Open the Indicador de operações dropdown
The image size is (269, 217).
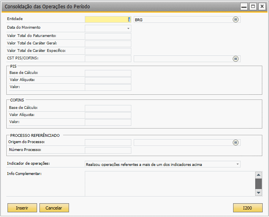click(237, 164)
